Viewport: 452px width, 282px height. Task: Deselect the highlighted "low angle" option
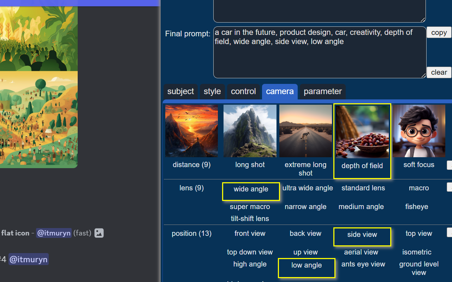tap(306, 265)
